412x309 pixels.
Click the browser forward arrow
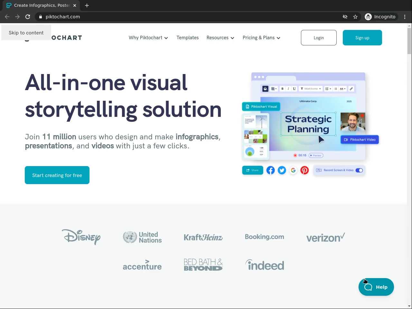[17, 17]
